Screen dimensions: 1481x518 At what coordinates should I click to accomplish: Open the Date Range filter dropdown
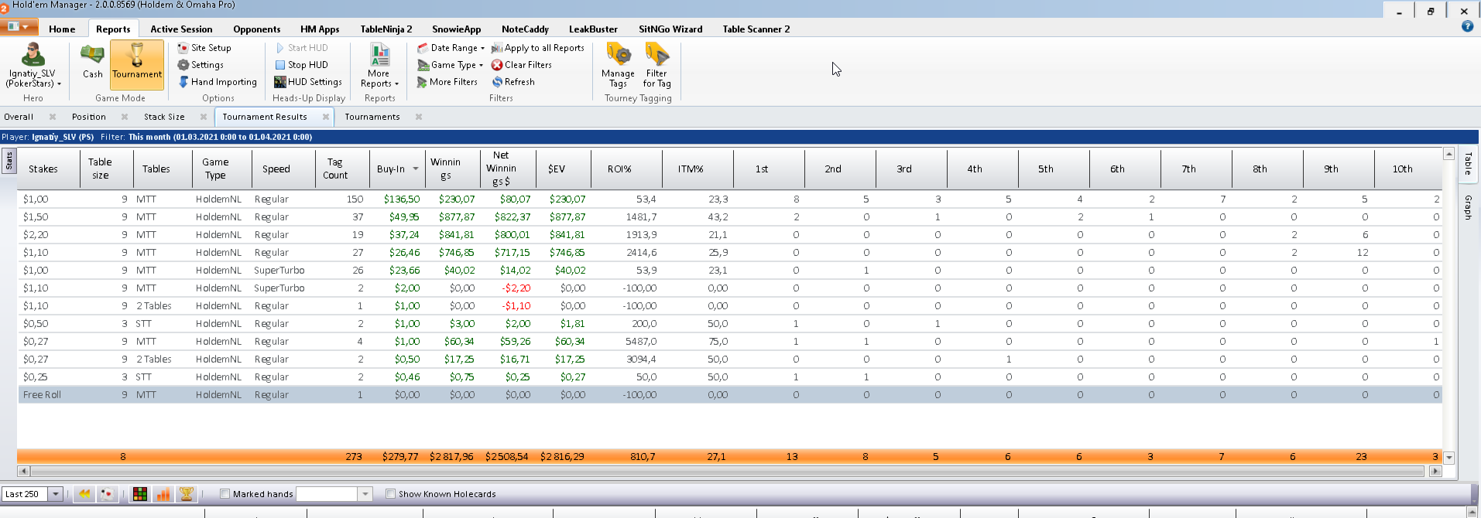pos(451,48)
